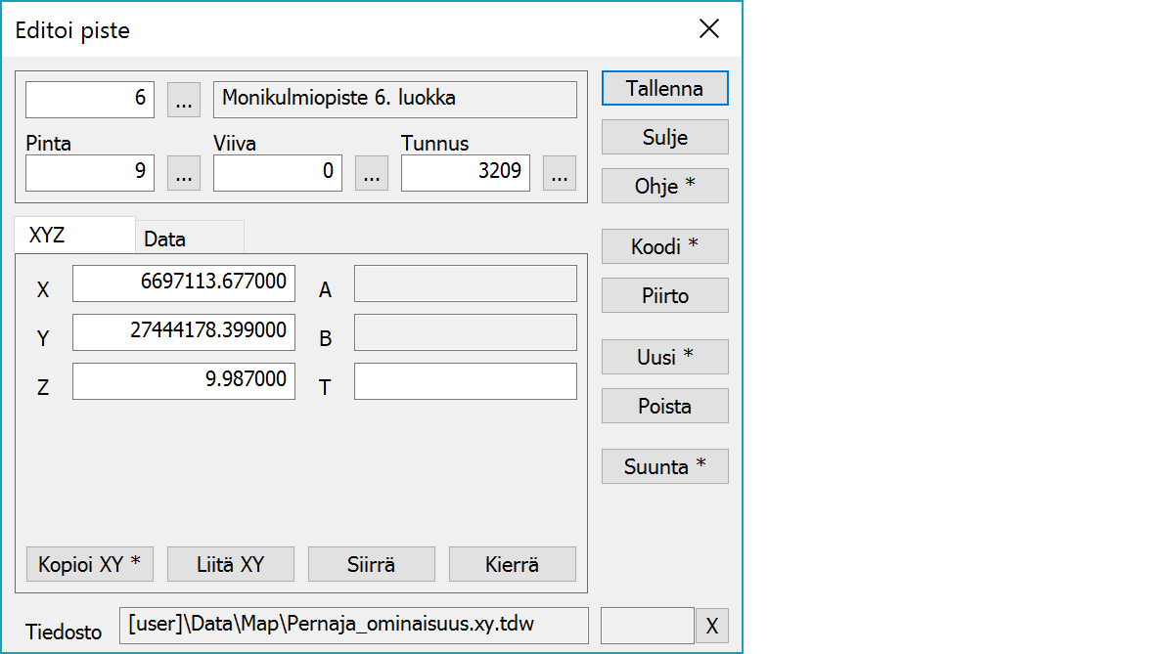Click the X button beside file path
The width and height of the screenshot is (1174, 654).
point(711,627)
